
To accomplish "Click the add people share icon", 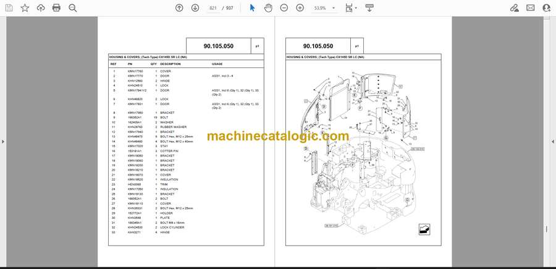I will (547, 8).
